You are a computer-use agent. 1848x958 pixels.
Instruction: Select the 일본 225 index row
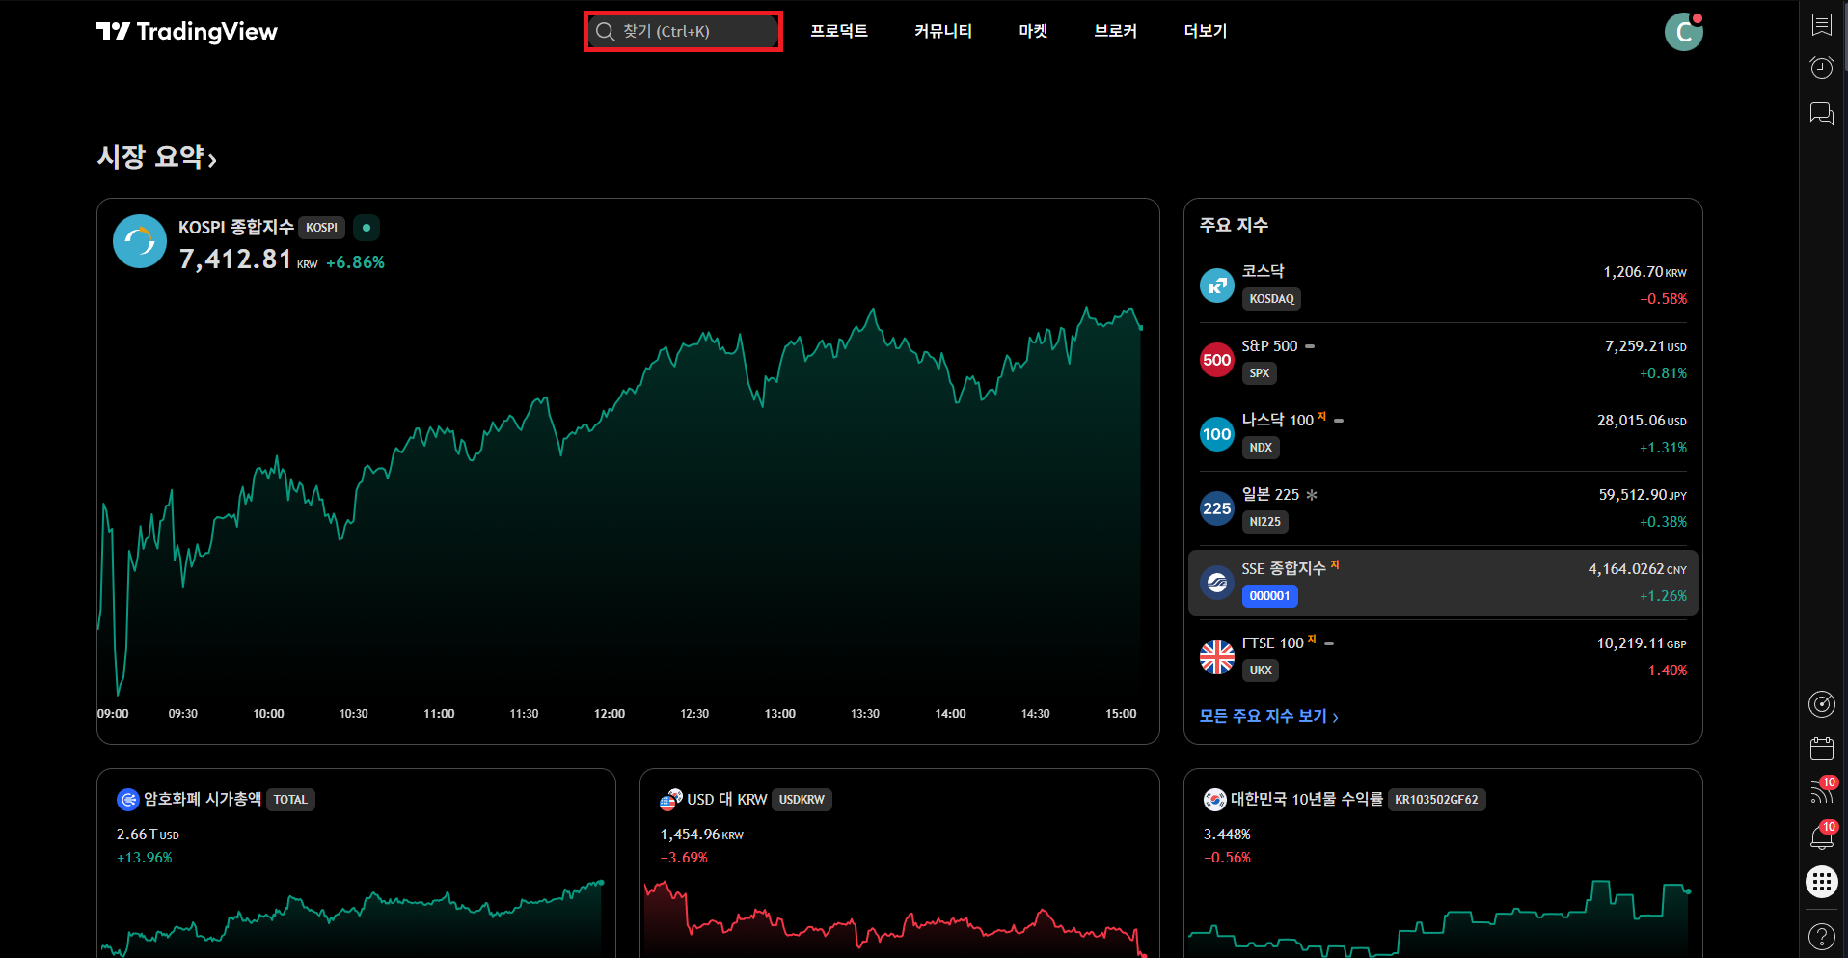tap(1443, 508)
